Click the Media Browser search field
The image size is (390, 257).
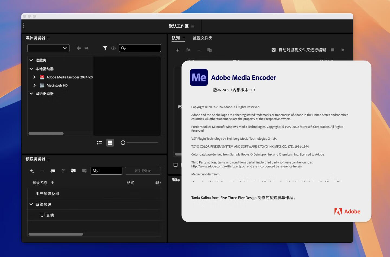(140, 48)
